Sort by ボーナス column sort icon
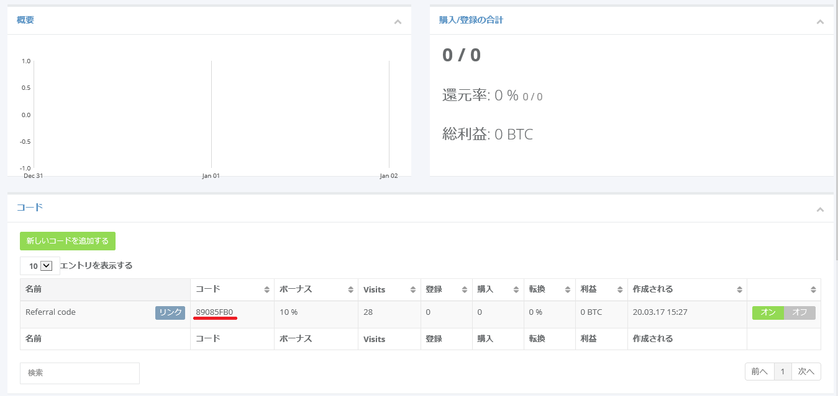838x396 pixels. (x=350, y=289)
